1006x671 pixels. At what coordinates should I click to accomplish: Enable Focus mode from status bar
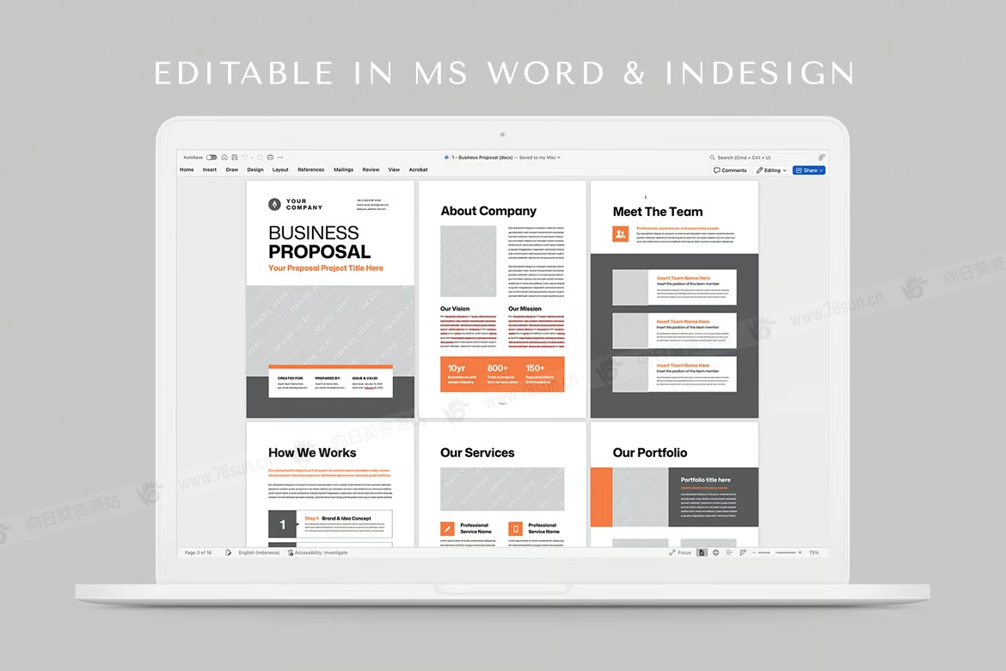click(680, 552)
